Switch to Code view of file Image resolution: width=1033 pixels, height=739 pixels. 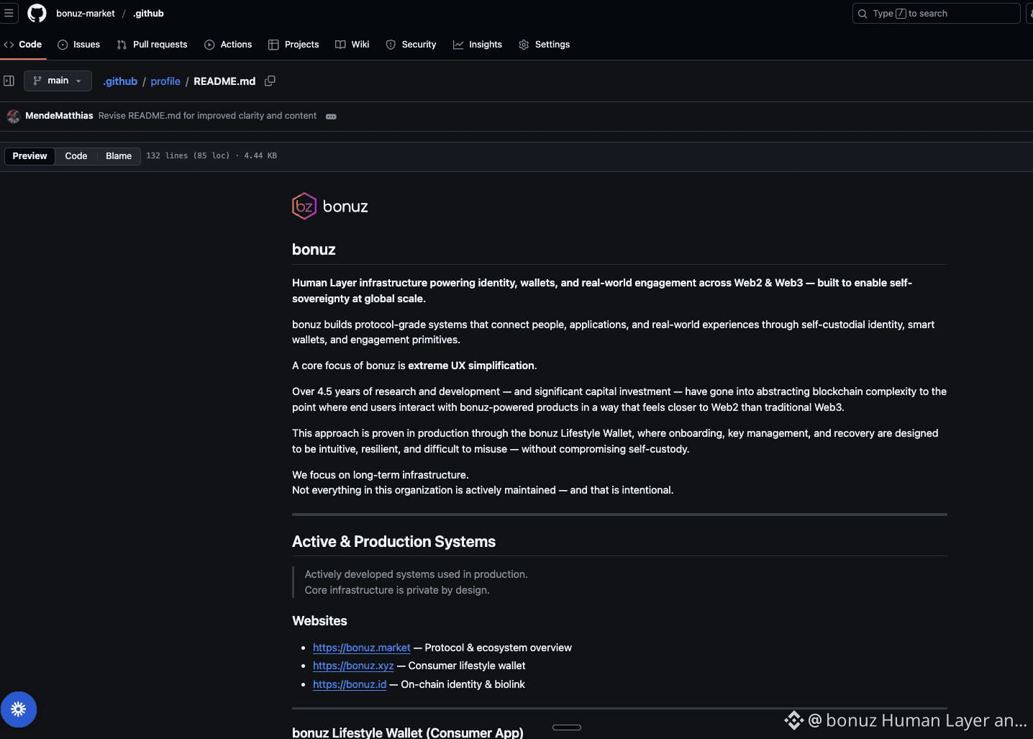point(76,155)
